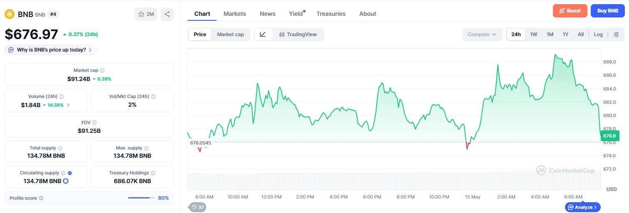Add BNB to watchlist via star button
Image resolution: width=629 pixels, height=213 pixels.
click(x=146, y=14)
